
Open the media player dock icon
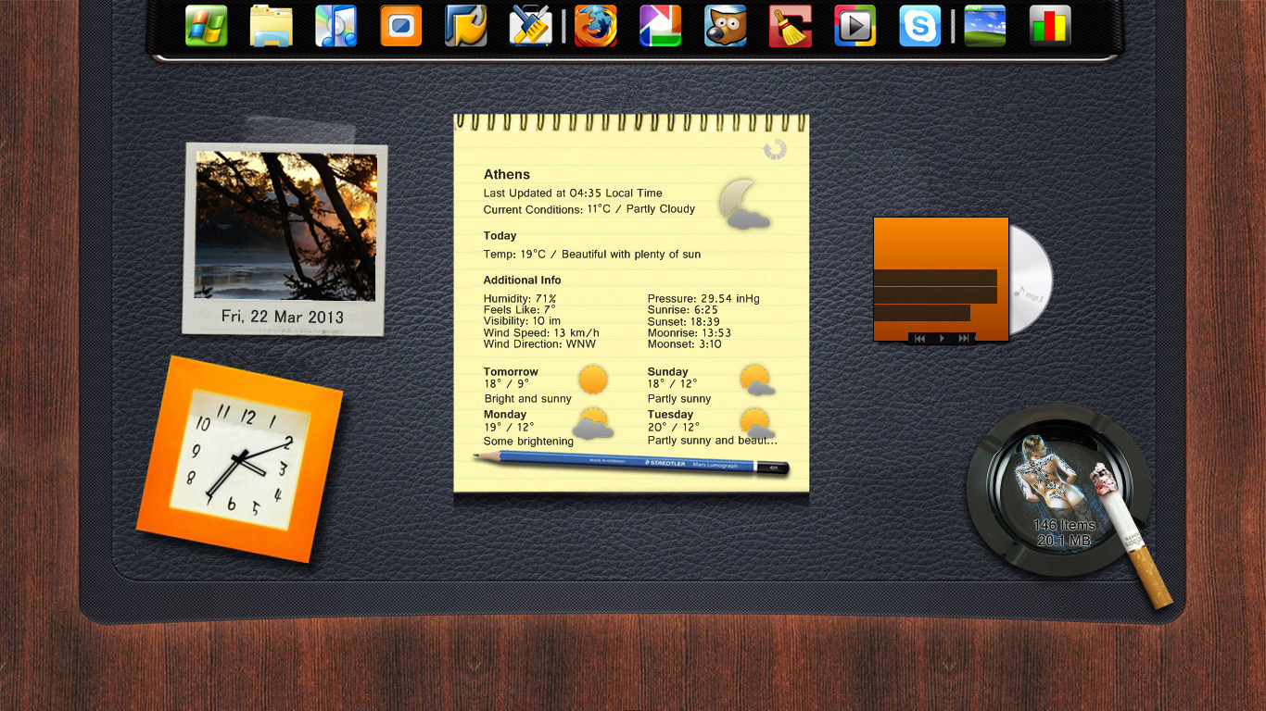854,27
